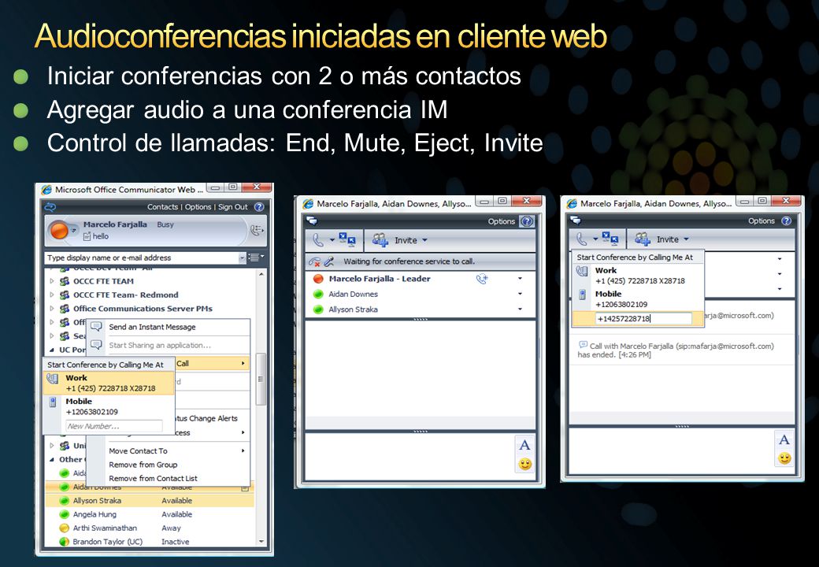Viewport: 819px width, 567px height.
Task: Click the Options link in contacts window
Action: click(x=198, y=207)
